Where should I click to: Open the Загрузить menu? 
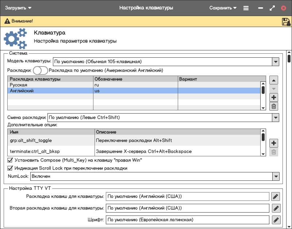pyautogui.click(x=18, y=8)
